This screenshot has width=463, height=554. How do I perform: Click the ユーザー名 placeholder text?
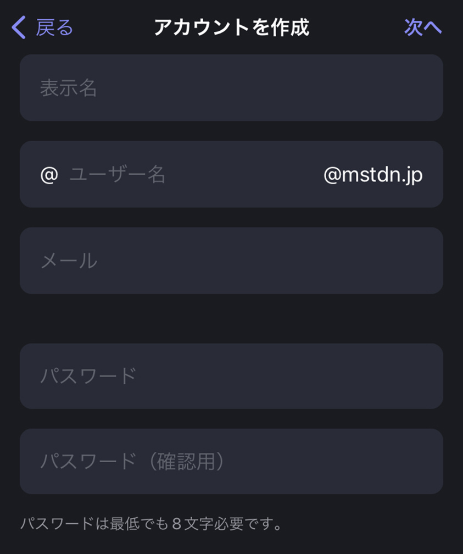coord(117,175)
